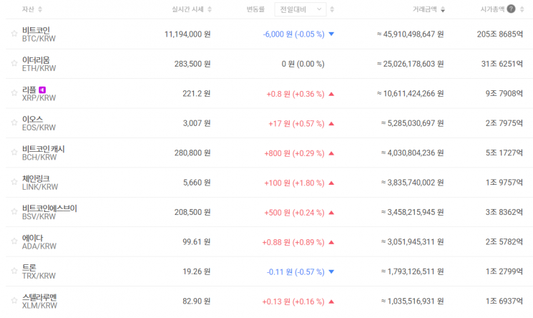Click the 11,194,000 원 Bitcoin price

187,34
